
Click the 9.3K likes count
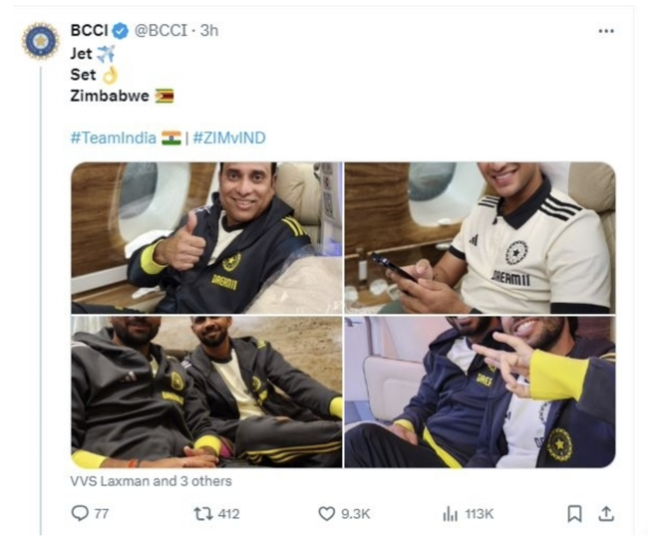[x=356, y=514]
